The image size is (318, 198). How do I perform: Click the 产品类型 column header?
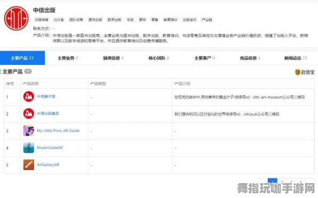coord(98,84)
